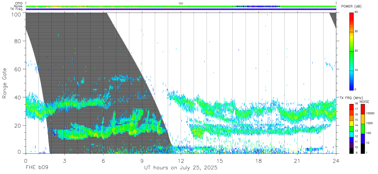The height and width of the screenshot is (174, 378).
Task: Click the power scale label 30
Action: [x=357, y=31]
